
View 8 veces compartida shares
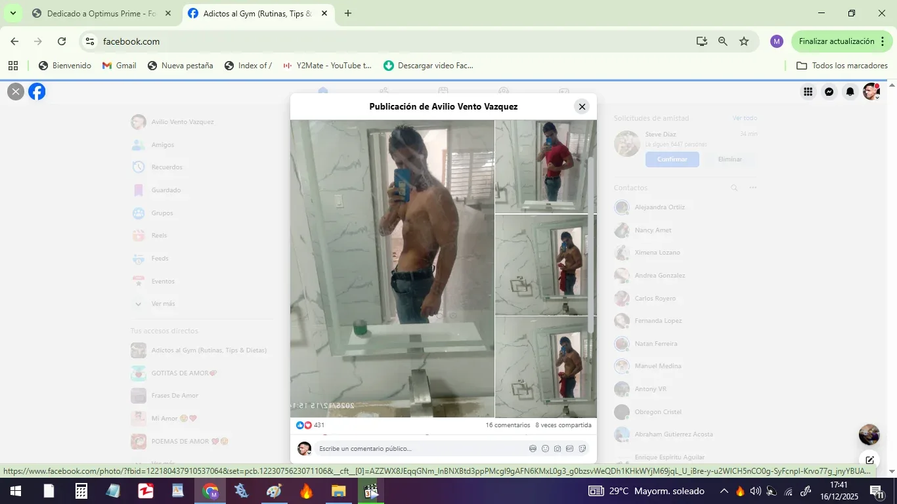click(x=563, y=425)
